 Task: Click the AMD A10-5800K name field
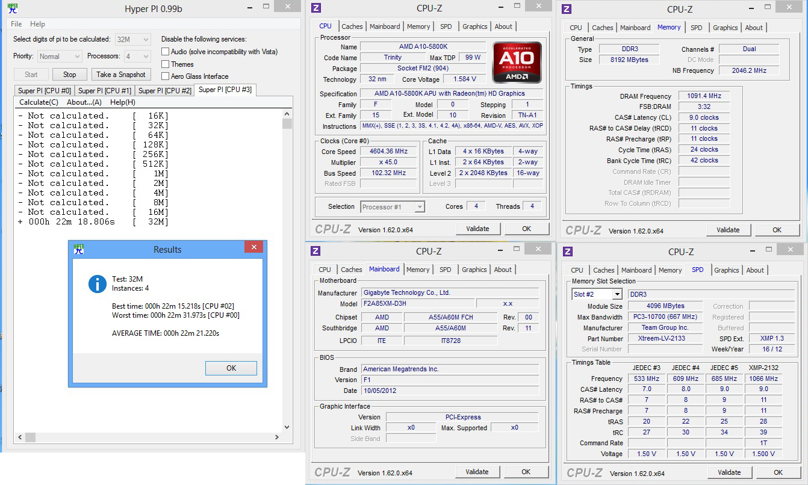tap(423, 47)
